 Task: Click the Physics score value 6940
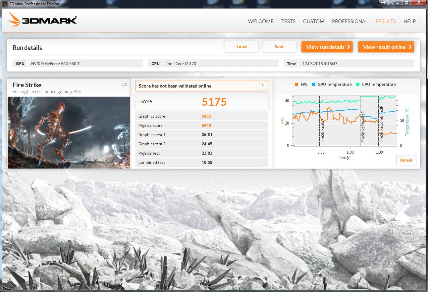pos(206,126)
